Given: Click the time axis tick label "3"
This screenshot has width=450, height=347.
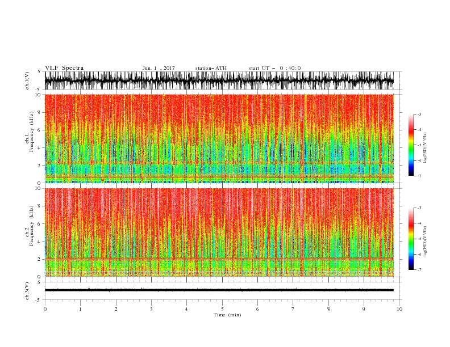Looking at the screenshot, I should click(151, 309).
